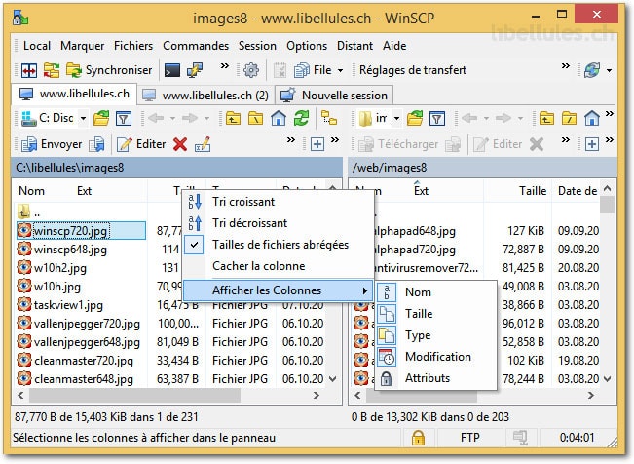Image resolution: width=634 pixels, height=464 pixels.
Task: Click local open directory folder icon
Action: (x=101, y=118)
